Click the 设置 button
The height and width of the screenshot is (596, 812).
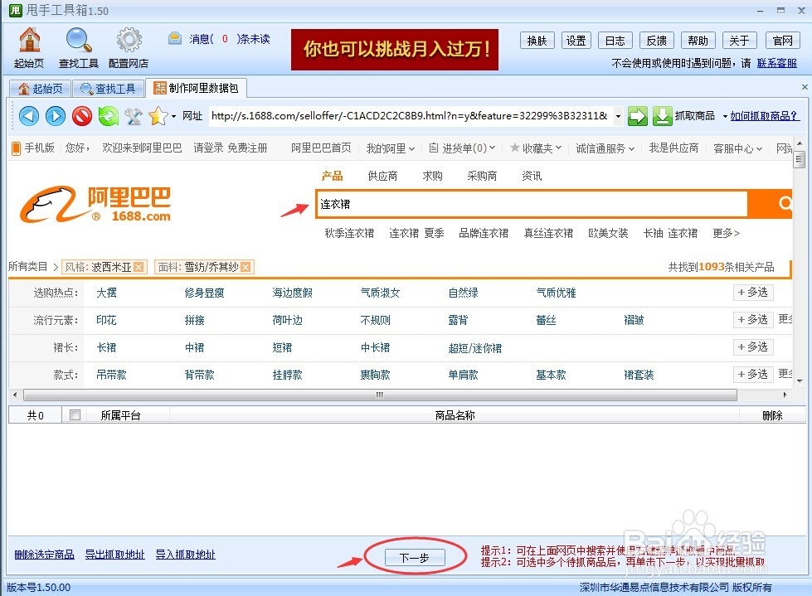[x=576, y=41]
